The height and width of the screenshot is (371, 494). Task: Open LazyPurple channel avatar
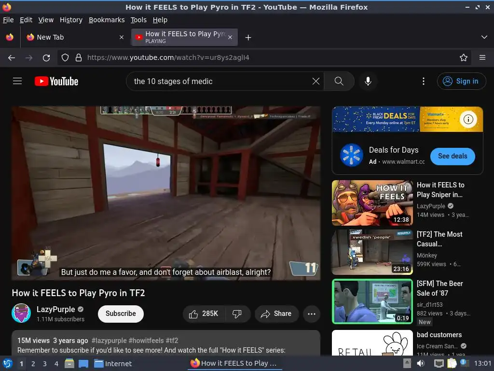coord(21,313)
